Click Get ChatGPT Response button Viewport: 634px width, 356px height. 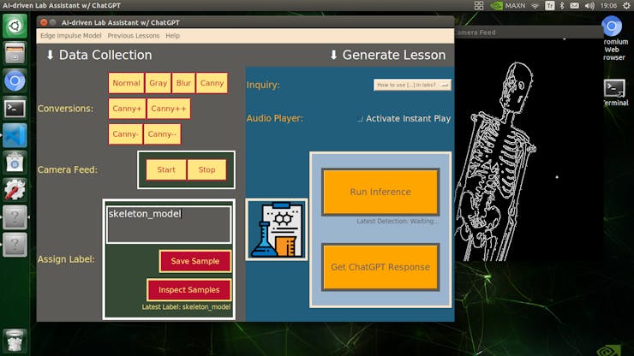380,267
